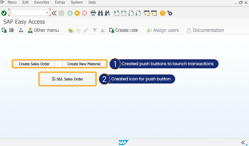The image size is (249, 146).
Task: Click the Delete Favorites star icon
Action: pyautogui.click(x=78, y=30)
